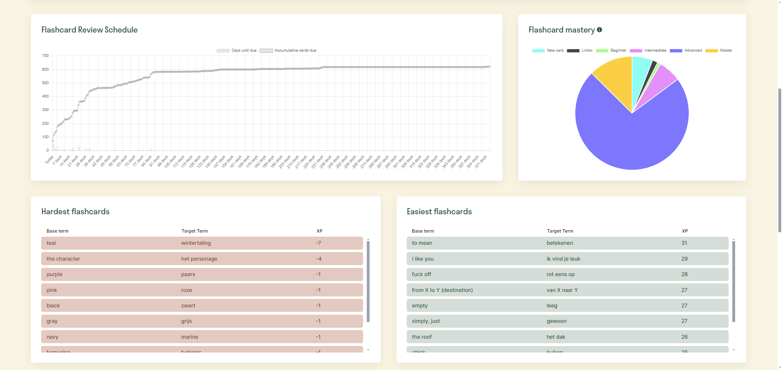Select the 'teal' flashcard row

pos(202,243)
